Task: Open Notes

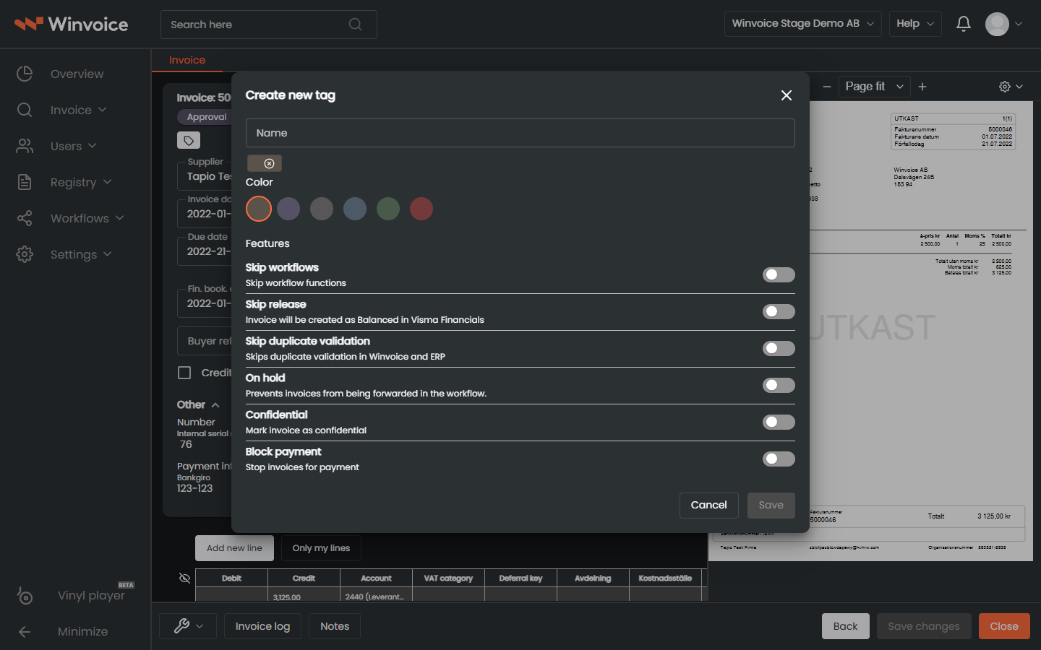Action: coord(335,626)
